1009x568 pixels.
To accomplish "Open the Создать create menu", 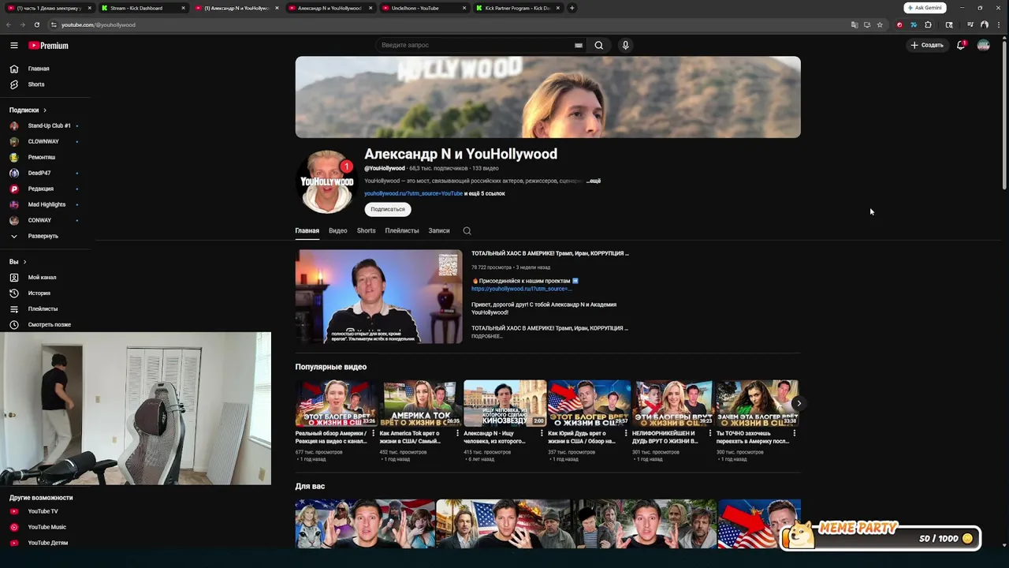I will click(927, 45).
